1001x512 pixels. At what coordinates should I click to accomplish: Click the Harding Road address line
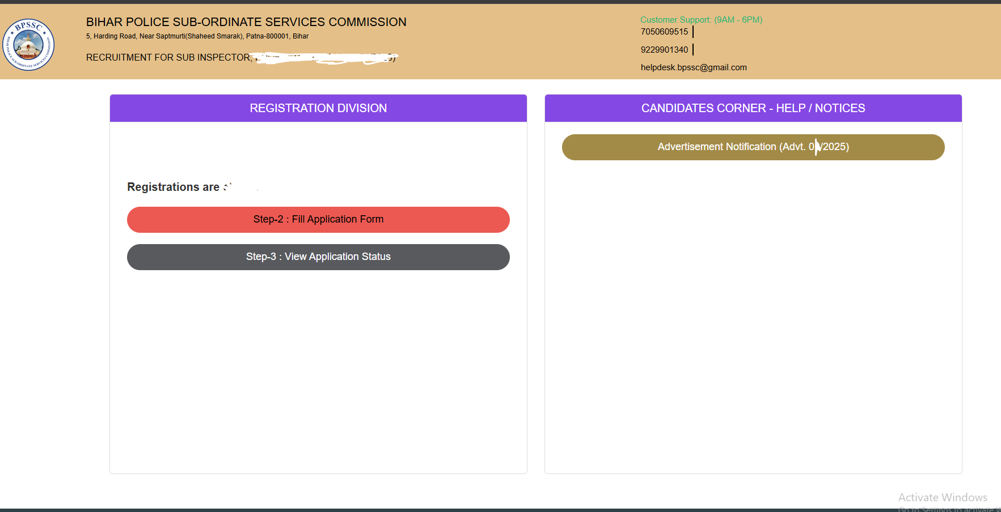coord(197,36)
